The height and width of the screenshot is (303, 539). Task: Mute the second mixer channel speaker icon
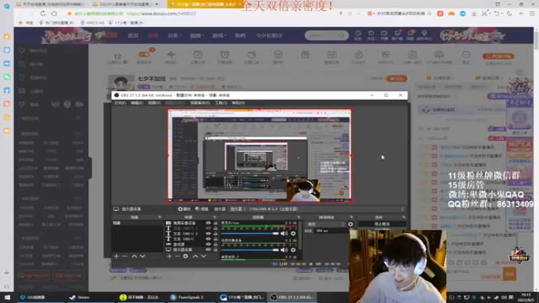284,250
